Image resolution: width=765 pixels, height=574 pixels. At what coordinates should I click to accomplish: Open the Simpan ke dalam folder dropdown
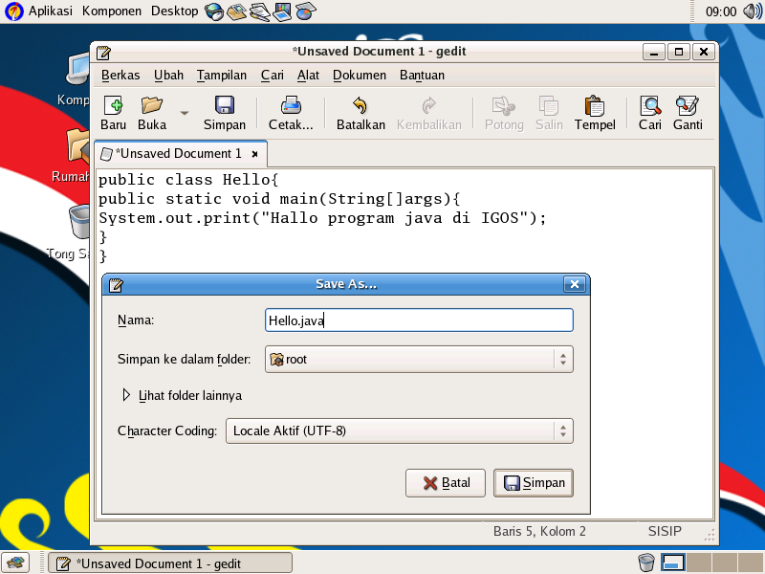(419, 360)
